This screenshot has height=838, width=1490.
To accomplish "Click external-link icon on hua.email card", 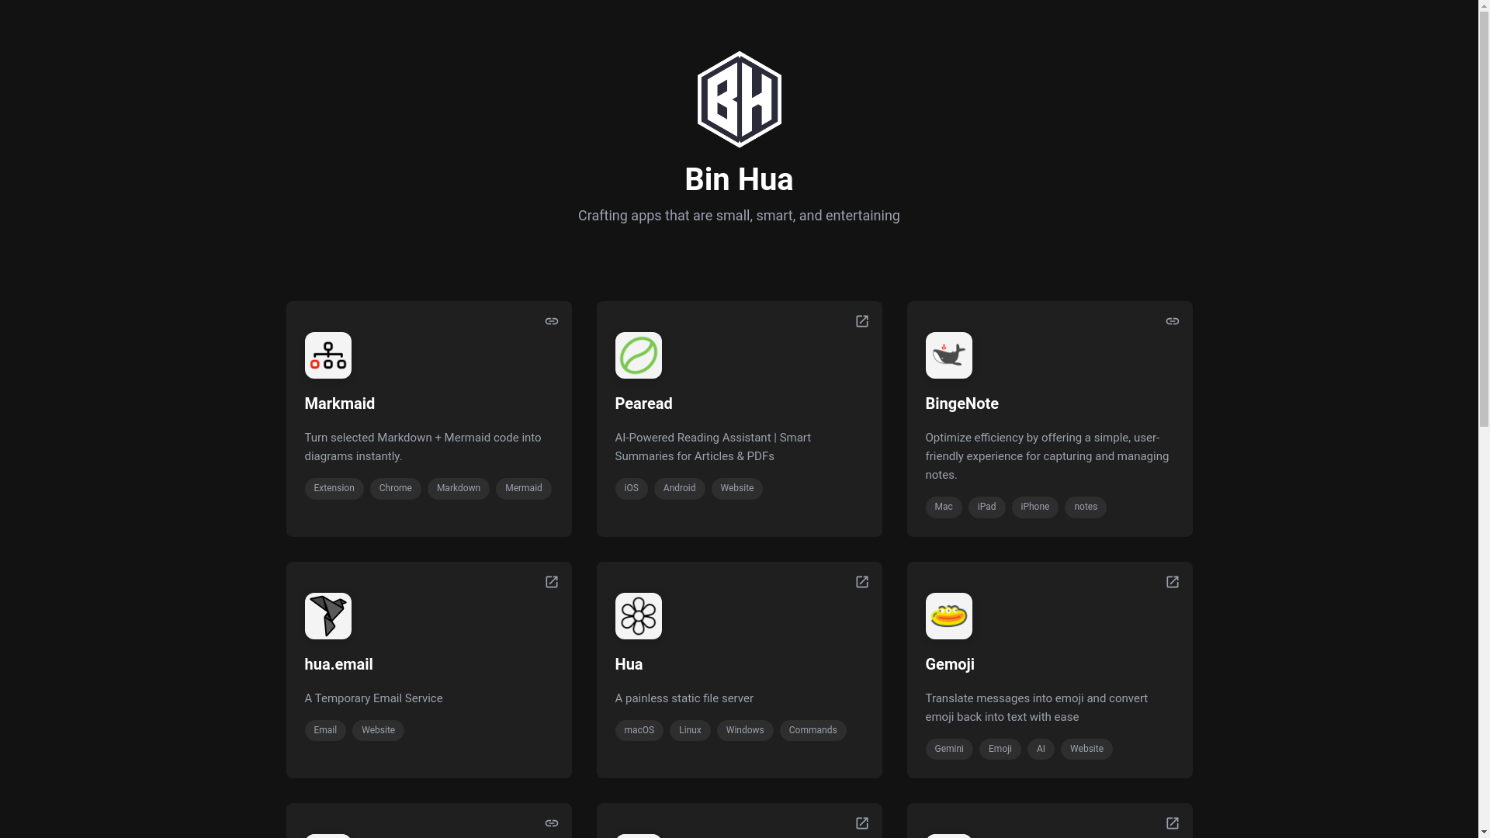I will (551, 582).
